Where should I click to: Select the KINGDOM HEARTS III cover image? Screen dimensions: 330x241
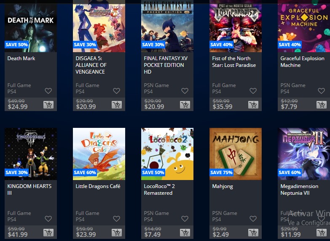point(31,154)
